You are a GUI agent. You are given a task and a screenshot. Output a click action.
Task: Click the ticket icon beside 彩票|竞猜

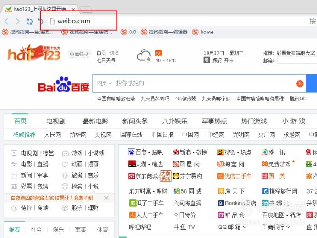tap(14, 186)
